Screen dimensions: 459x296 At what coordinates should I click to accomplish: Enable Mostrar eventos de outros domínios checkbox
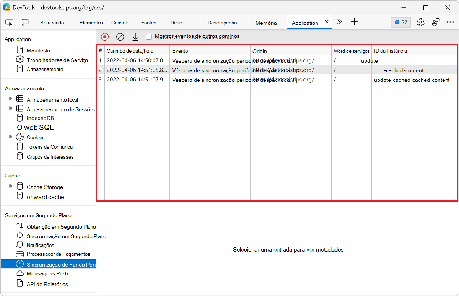149,37
